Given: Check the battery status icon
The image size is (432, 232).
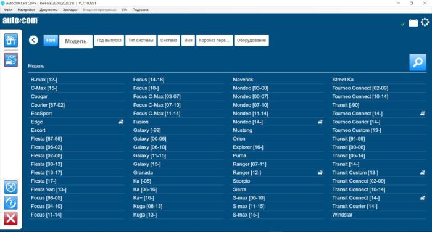Looking at the screenshot, I should click(413, 23).
